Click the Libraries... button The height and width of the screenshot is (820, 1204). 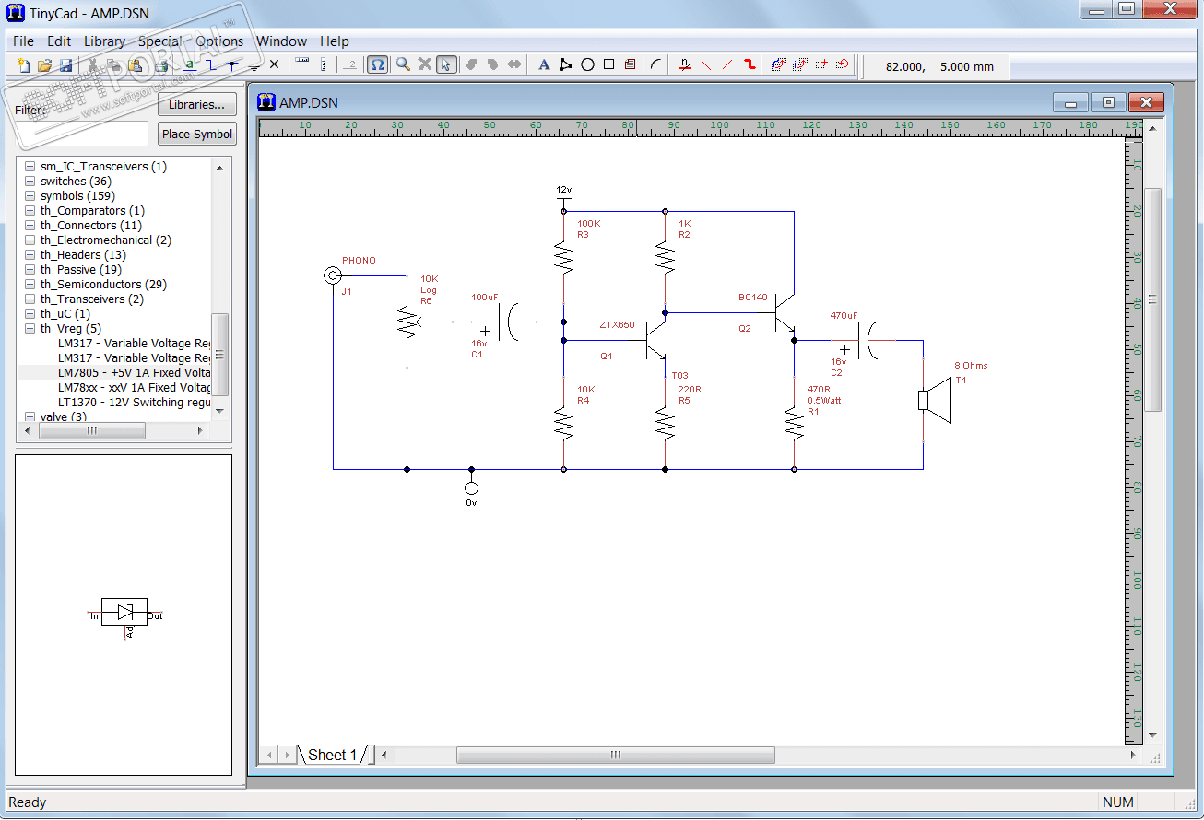(x=196, y=104)
